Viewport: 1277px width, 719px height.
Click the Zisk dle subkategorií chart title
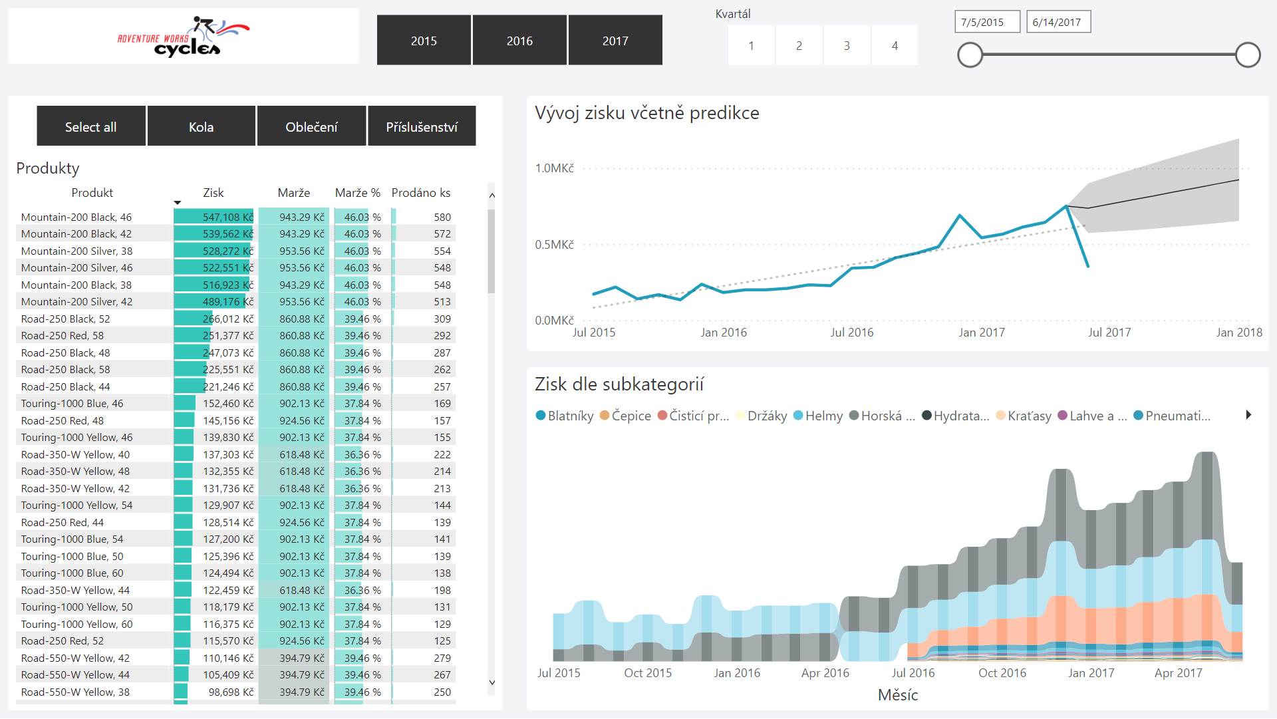(x=619, y=384)
